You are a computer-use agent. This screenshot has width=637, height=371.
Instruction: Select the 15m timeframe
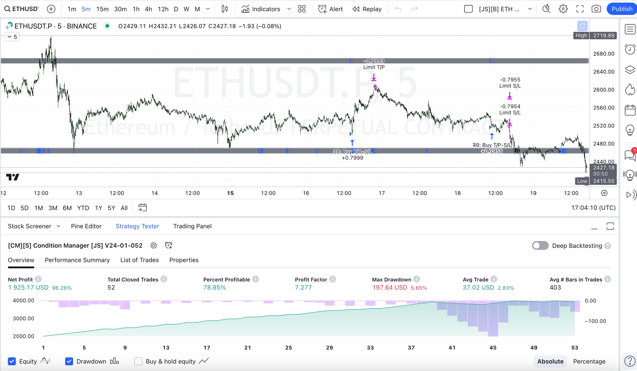pos(102,9)
